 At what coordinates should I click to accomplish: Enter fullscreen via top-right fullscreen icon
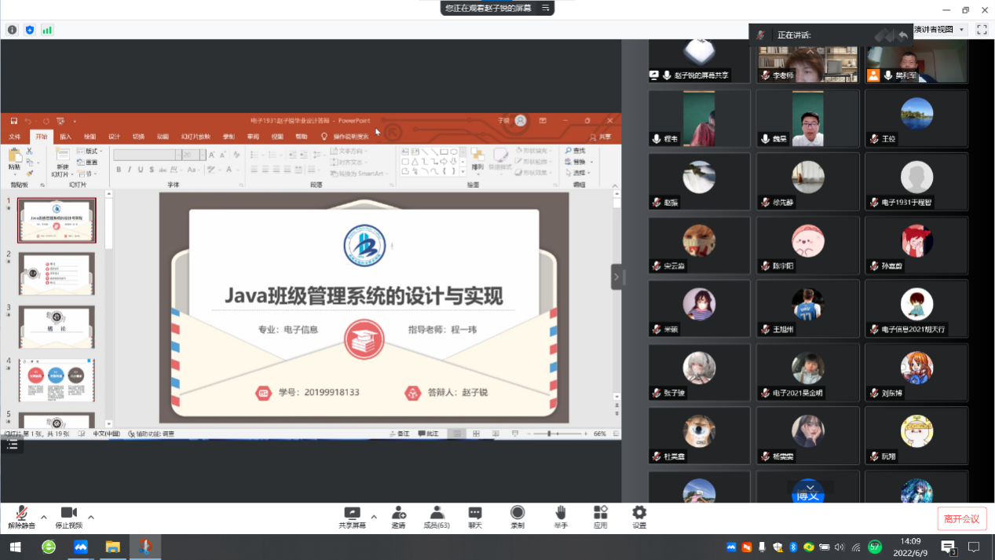[982, 29]
